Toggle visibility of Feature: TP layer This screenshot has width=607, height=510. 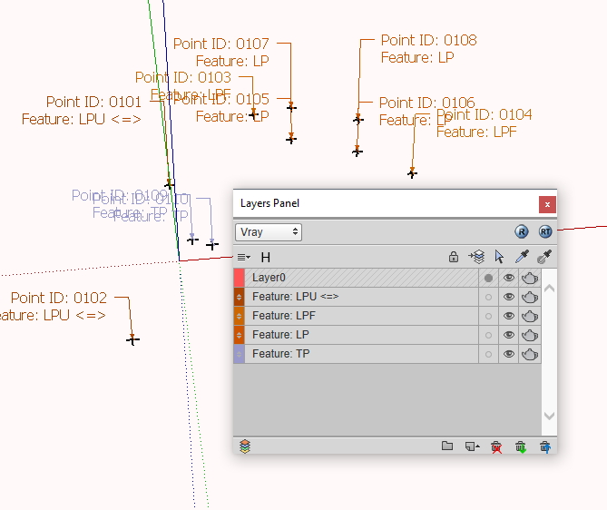pyautogui.click(x=509, y=354)
